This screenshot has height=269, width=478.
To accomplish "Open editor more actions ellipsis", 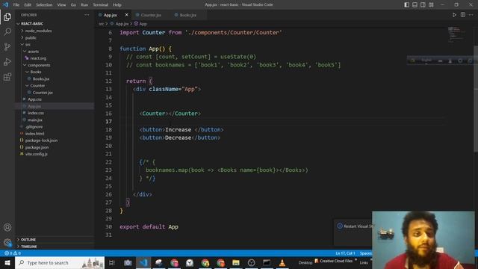I will pyautogui.click(x=471, y=15).
